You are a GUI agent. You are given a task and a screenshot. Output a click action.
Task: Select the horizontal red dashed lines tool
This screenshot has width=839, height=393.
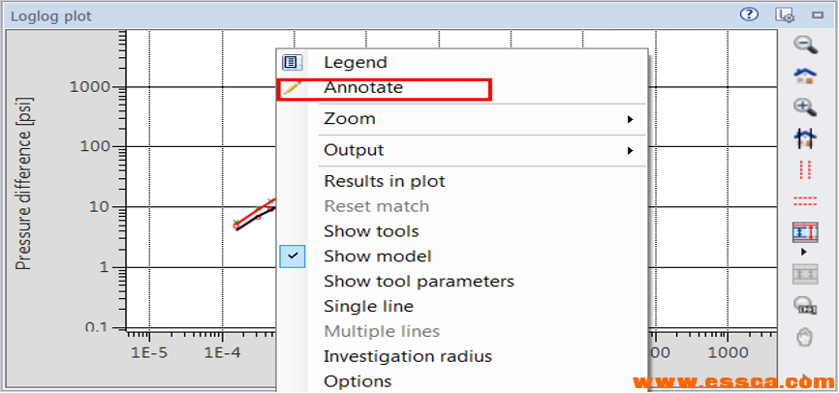coord(805,201)
